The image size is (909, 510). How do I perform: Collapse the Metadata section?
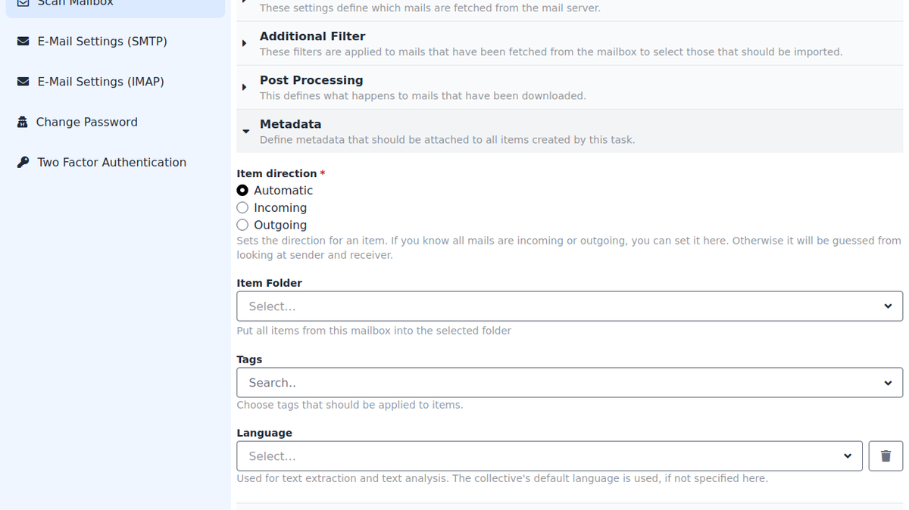pos(290,124)
